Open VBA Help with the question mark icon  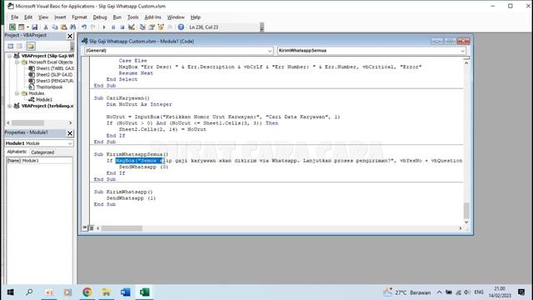181,27
